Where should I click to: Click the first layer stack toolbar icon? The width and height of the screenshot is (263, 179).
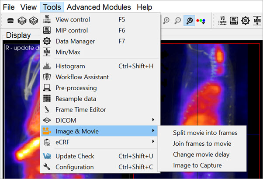(9, 21)
